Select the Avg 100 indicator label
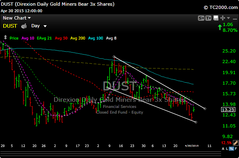239x158 pixels. click(96, 38)
